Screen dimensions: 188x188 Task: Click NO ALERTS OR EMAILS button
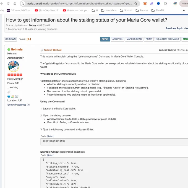click(167, 39)
